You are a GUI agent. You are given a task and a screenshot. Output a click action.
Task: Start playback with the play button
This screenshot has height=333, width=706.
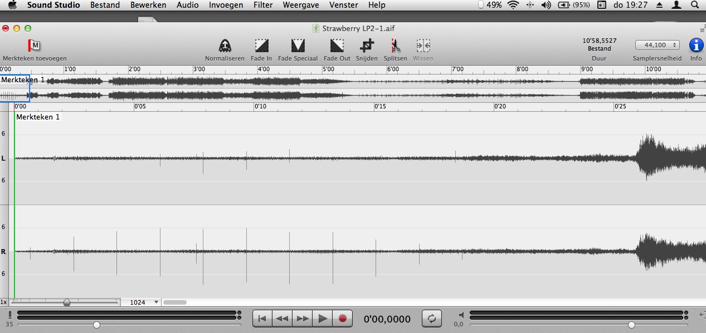click(322, 319)
